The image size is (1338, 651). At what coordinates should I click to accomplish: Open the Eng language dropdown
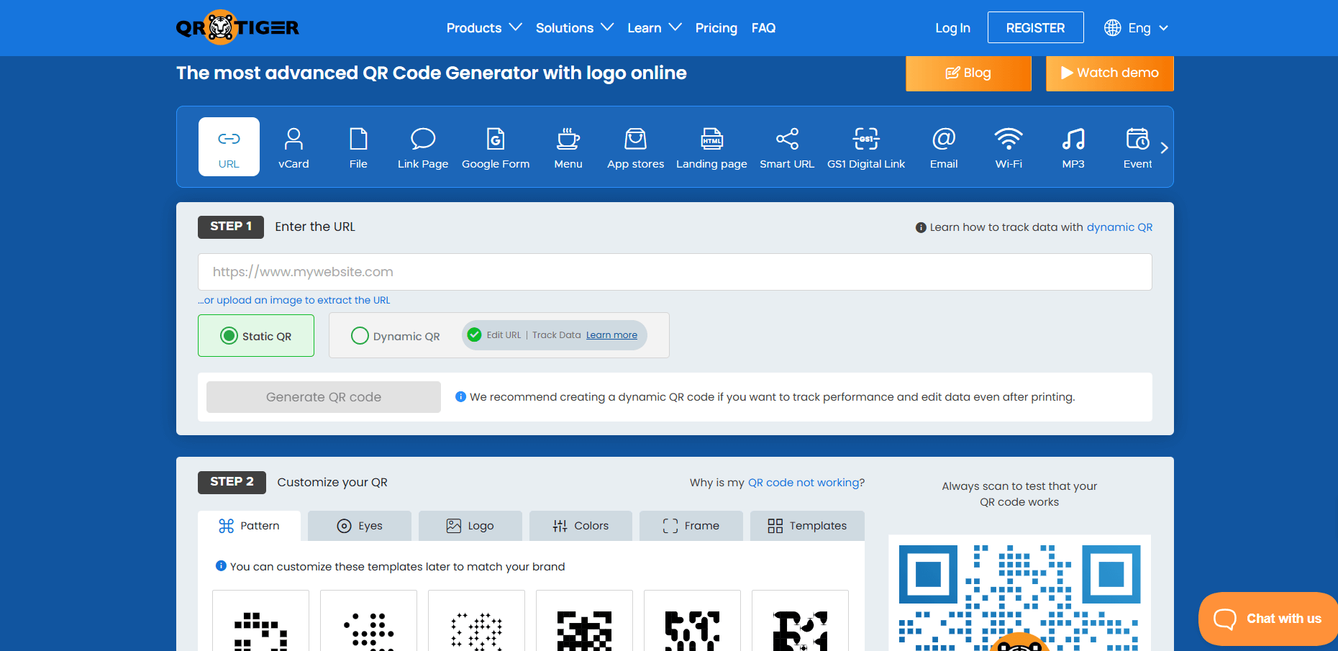pyautogui.click(x=1148, y=28)
